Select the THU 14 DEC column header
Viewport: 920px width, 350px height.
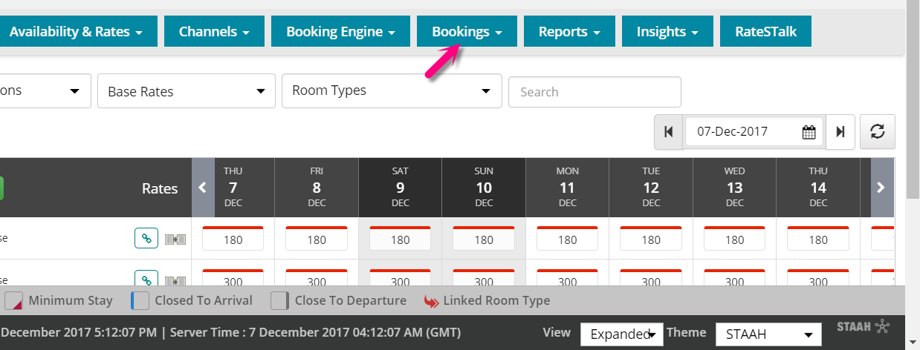(818, 188)
